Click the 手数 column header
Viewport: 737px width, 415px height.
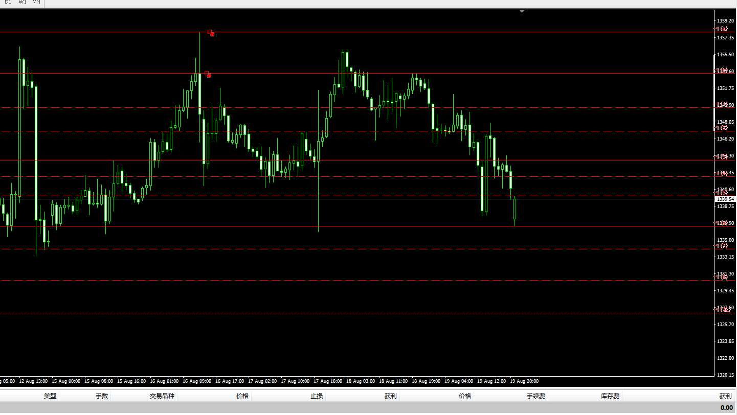(102, 396)
